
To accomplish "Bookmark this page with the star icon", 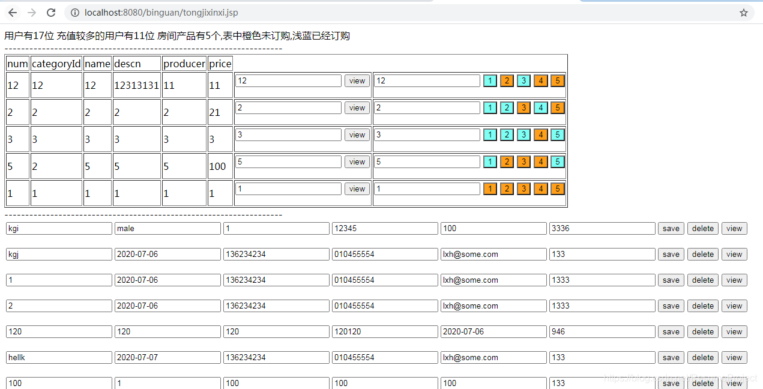I will (x=744, y=13).
